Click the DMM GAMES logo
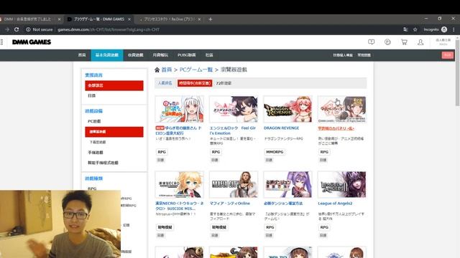This screenshot has height=258, width=460. [x=32, y=42]
